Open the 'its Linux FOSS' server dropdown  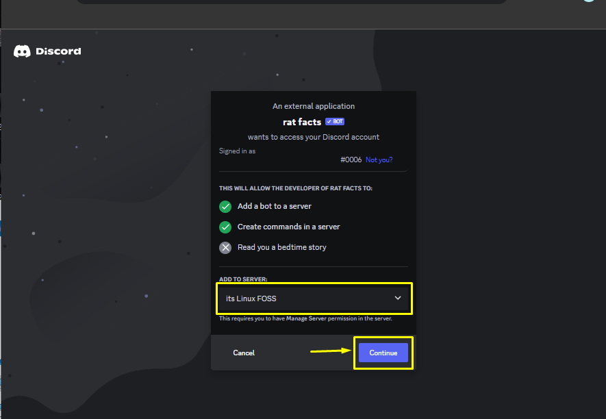coord(314,299)
